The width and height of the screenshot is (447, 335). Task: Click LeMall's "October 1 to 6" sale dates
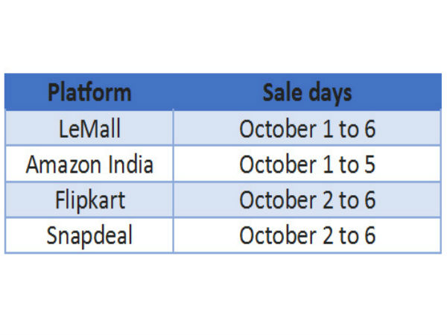307,129
